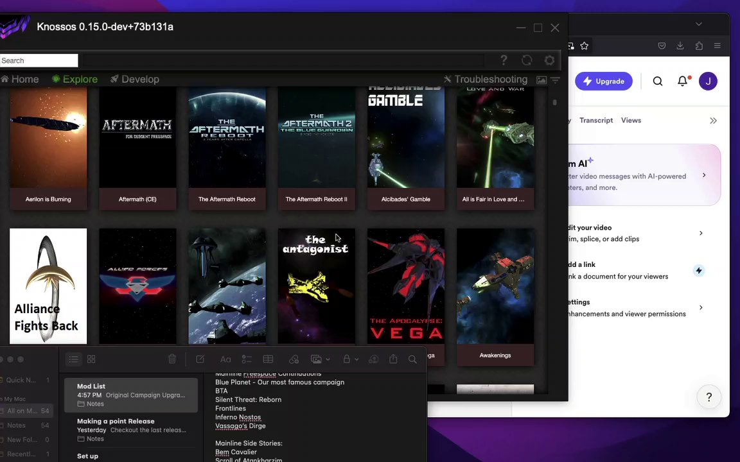Image resolution: width=740 pixels, height=462 pixels.
Task: Expand Settings enhancements and viewer permissions
Action: pos(701,307)
